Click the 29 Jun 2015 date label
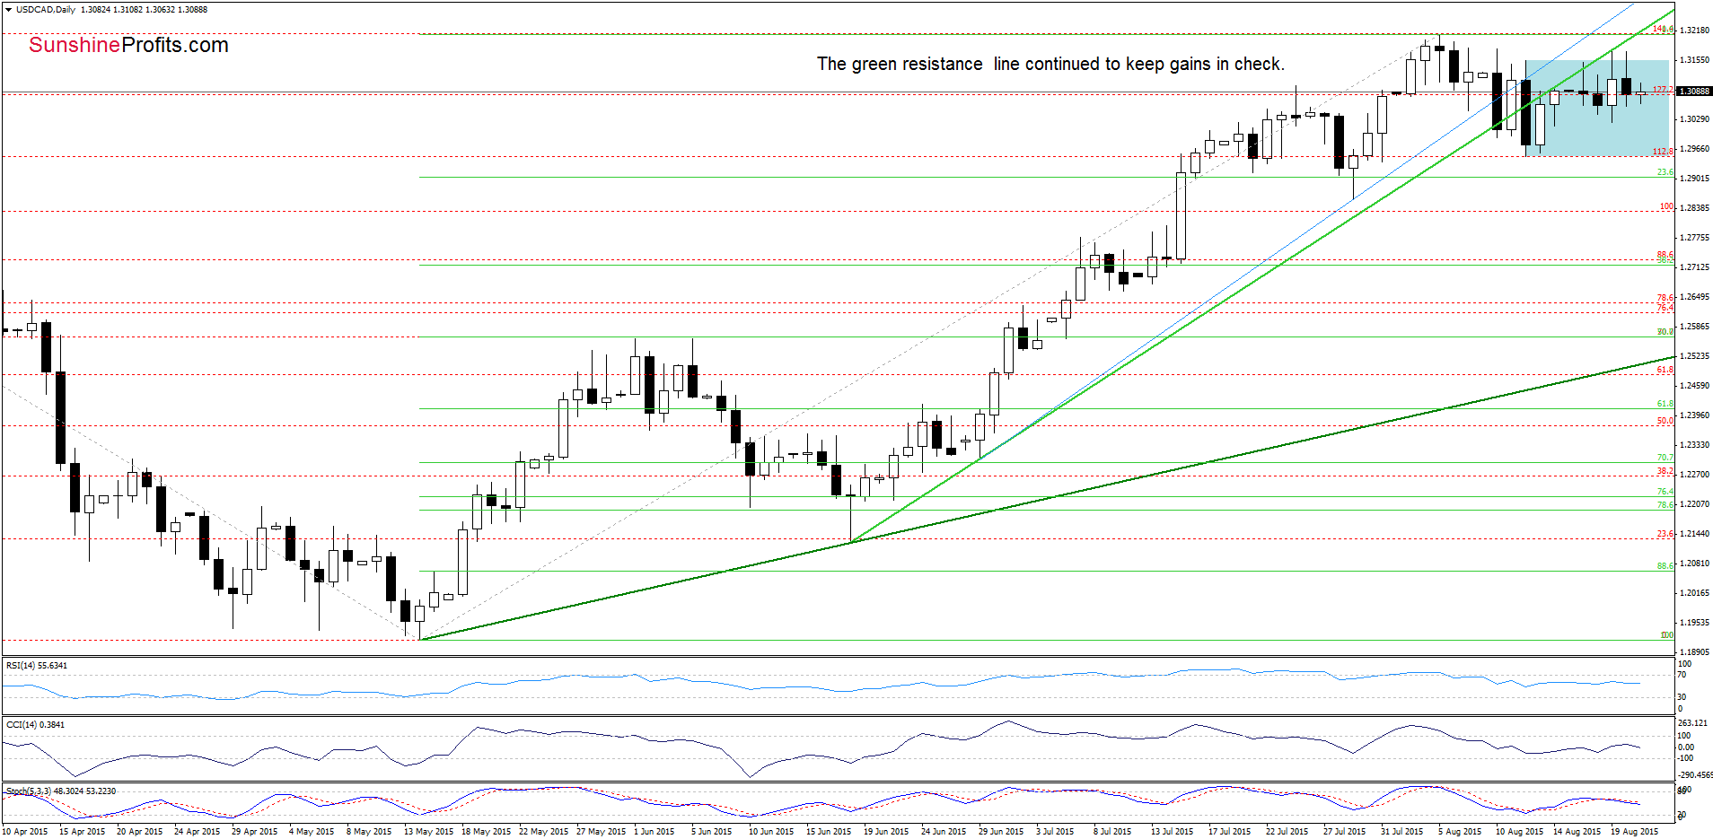1713x839 pixels. (1001, 832)
